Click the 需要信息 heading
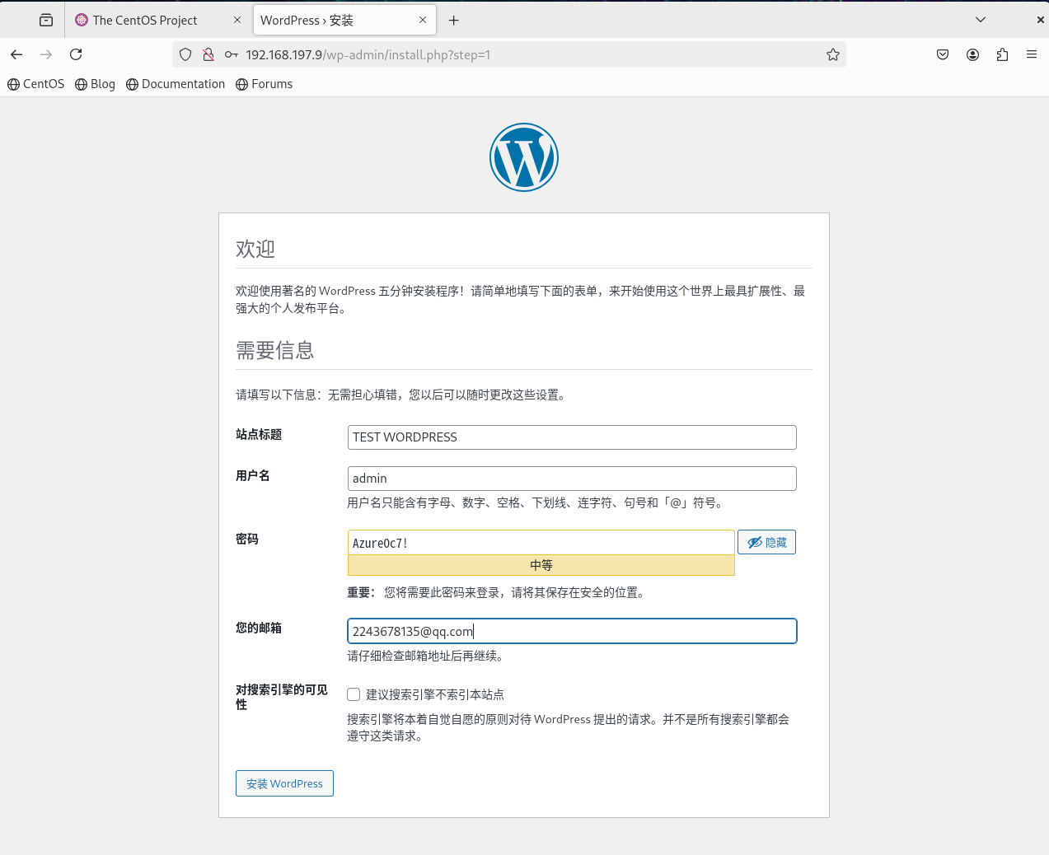The height and width of the screenshot is (855, 1049). tap(275, 351)
